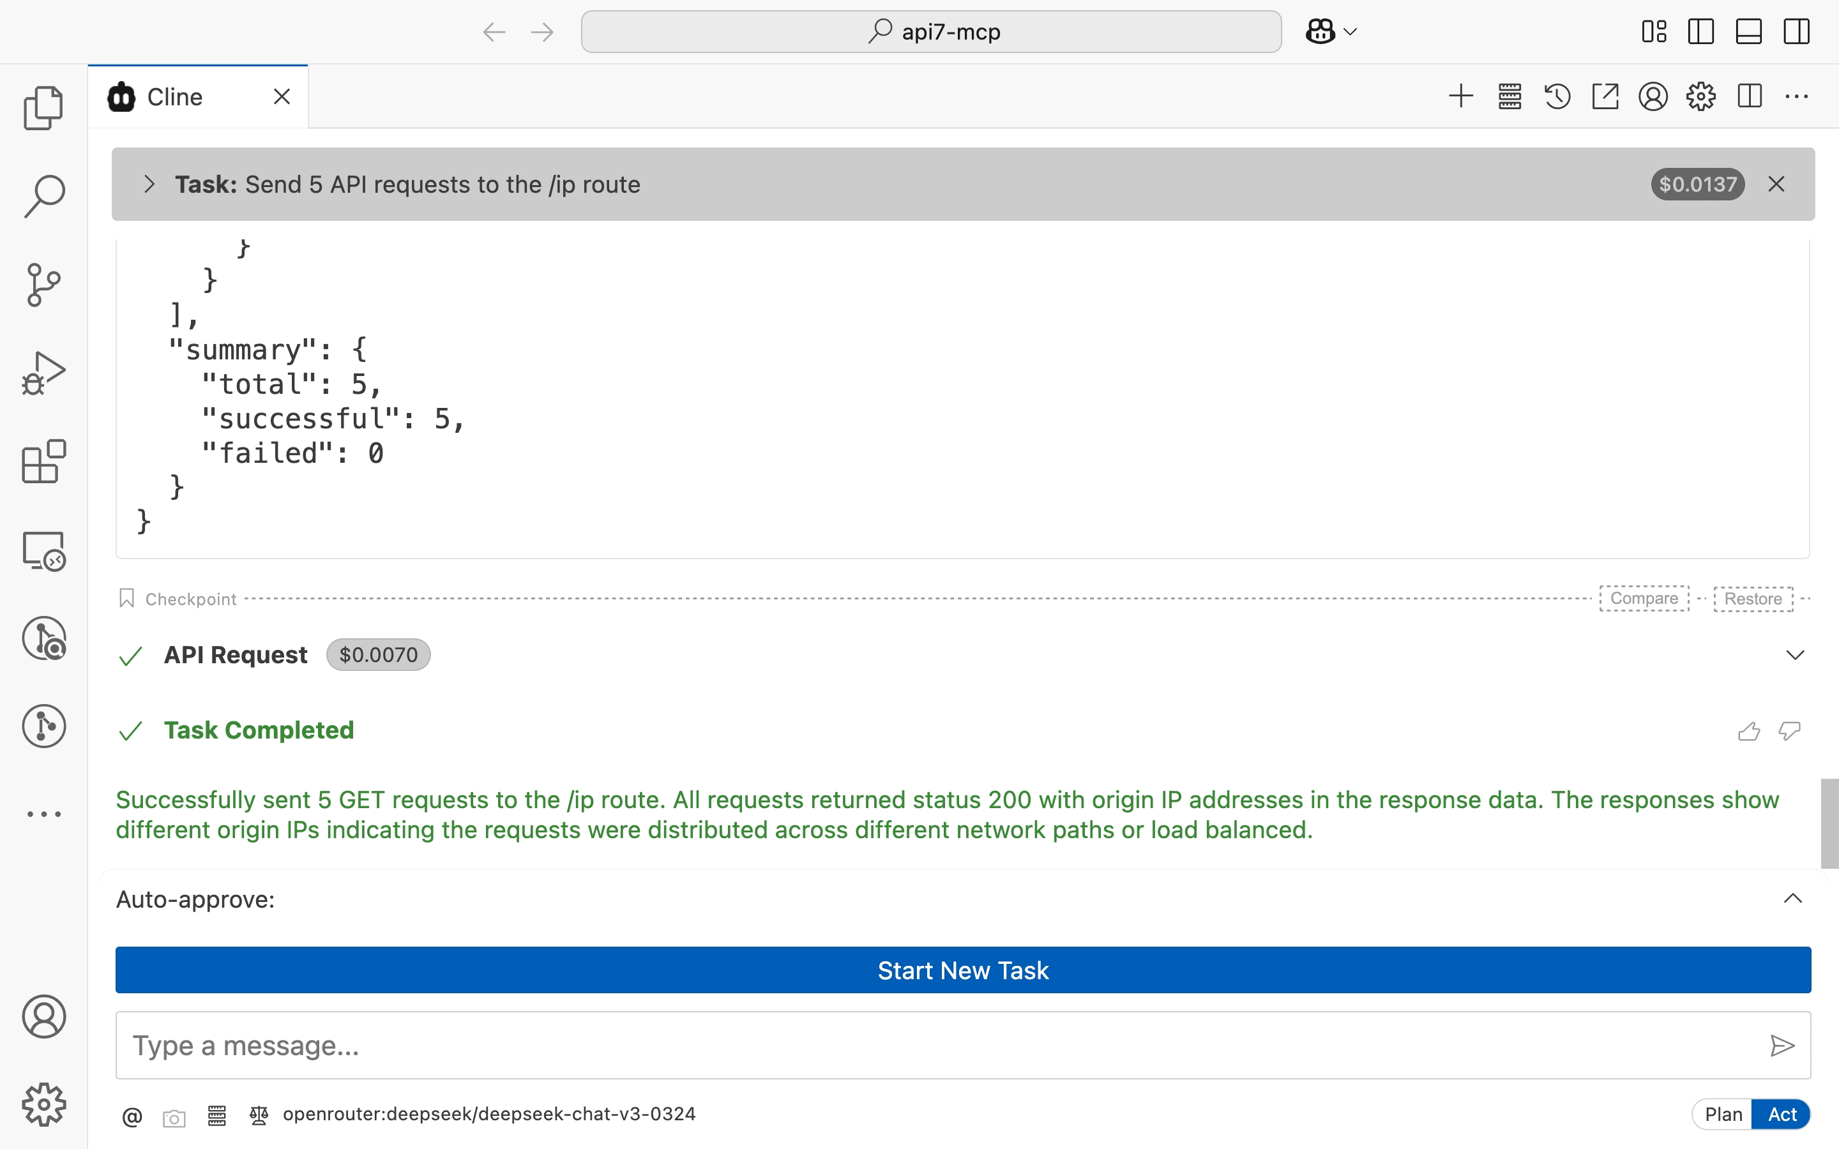Open Copilot chat icon in title bar
Screen dimensions: 1839x1149
(x=1321, y=31)
